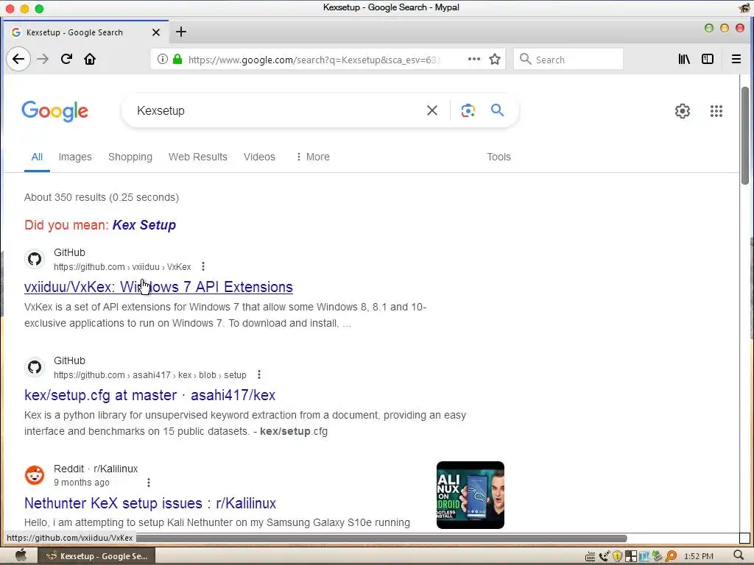The width and height of the screenshot is (754, 565).
Task: Open the search Tools options
Action: point(498,157)
